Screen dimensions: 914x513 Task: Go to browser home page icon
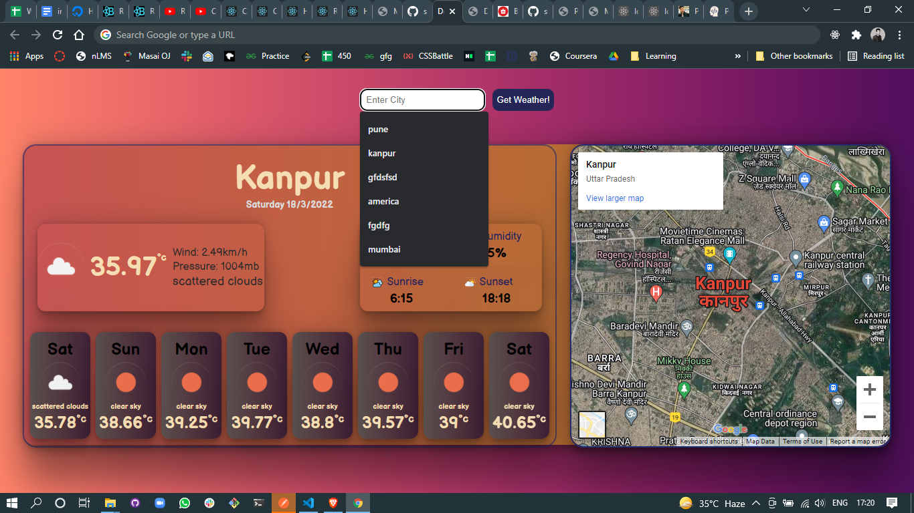point(79,35)
